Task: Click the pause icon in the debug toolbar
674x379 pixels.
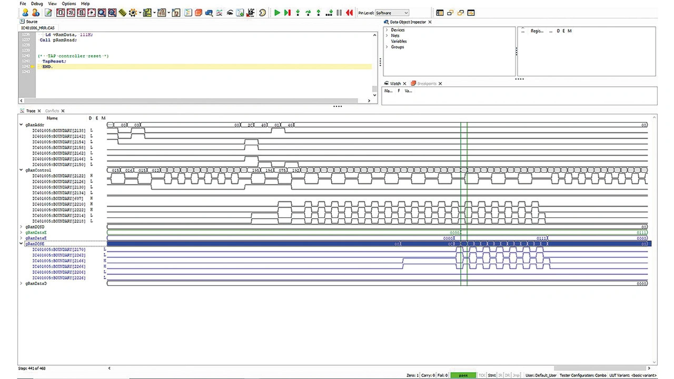Action: pyautogui.click(x=339, y=13)
